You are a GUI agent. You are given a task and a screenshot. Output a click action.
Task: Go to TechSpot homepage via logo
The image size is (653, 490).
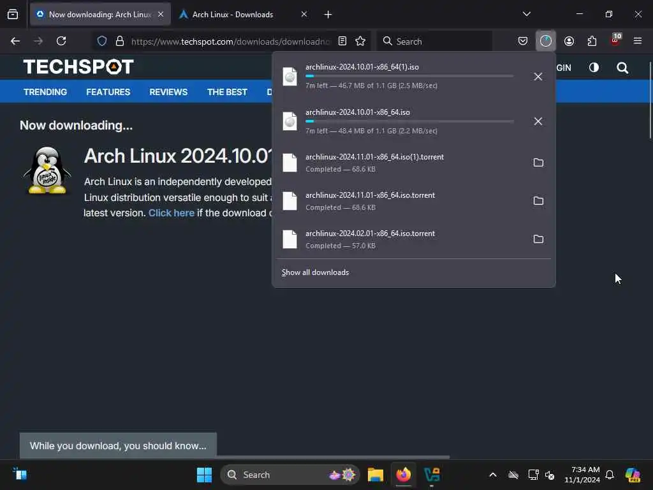[x=78, y=66]
